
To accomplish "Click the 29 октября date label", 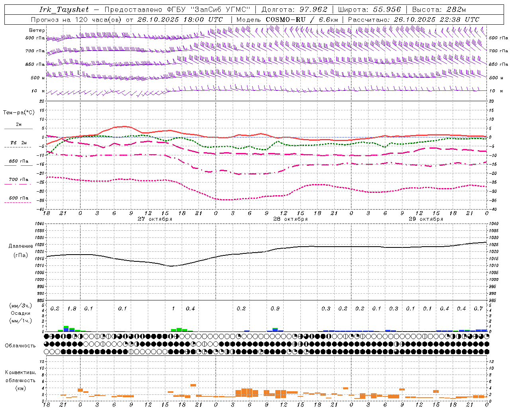I will pyautogui.click(x=426, y=219).
